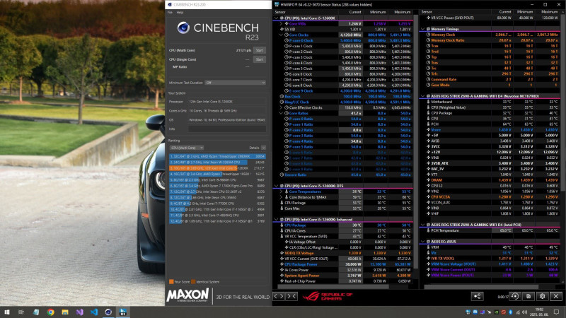Select the Uncore Ratio sensor row
This screenshot has width=566, height=318.
[x=343, y=175]
